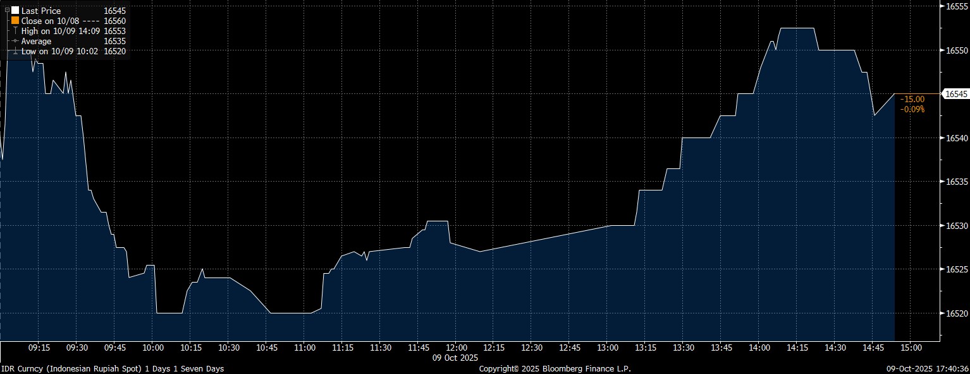The height and width of the screenshot is (374, 970).
Task: Click the orange Close on 10/08 swatch
Action: click(15, 21)
